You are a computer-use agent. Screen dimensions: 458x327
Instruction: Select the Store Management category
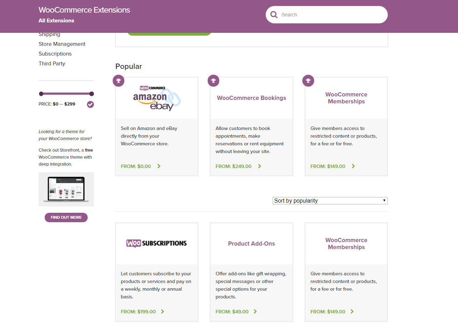(x=62, y=44)
